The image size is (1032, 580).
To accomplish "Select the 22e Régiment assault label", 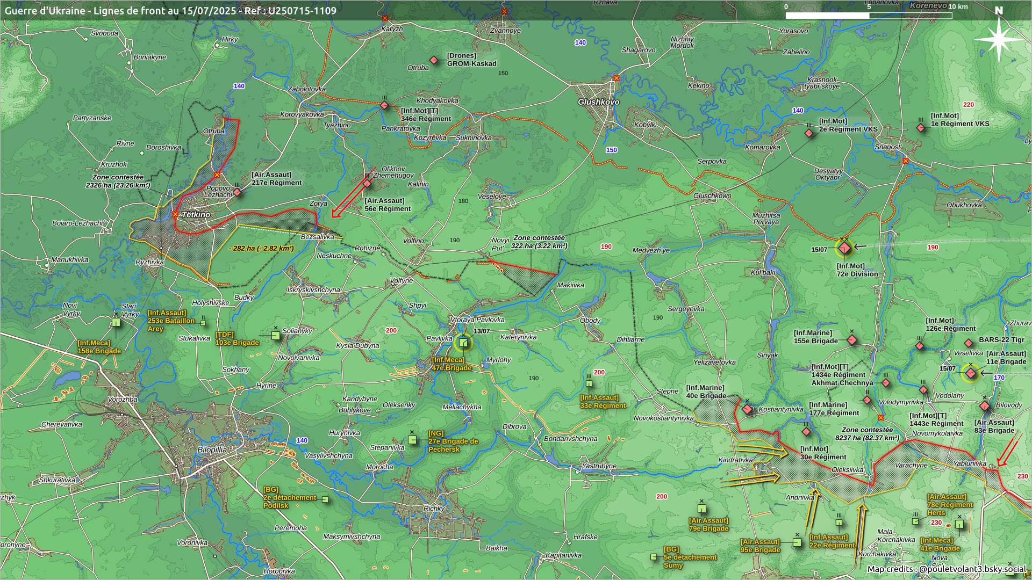I will [832, 541].
